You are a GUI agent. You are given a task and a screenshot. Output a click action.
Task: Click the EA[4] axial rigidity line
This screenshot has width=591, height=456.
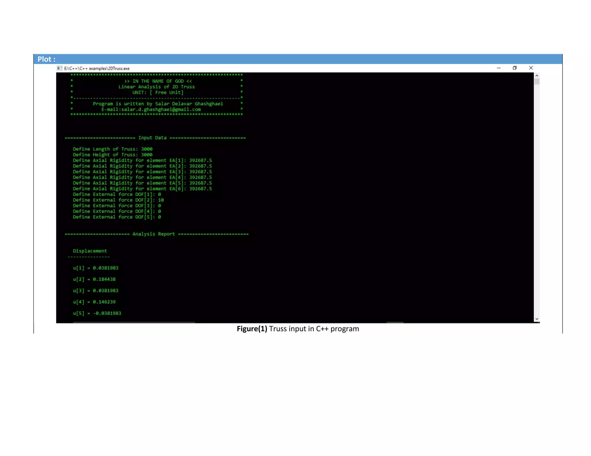pos(142,177)
